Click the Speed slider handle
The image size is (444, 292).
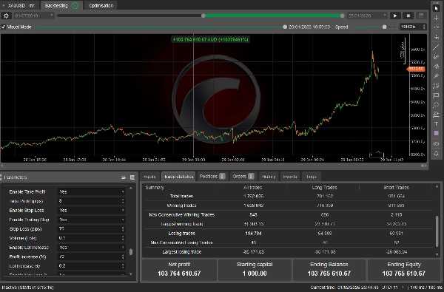(x=384, y=27)
